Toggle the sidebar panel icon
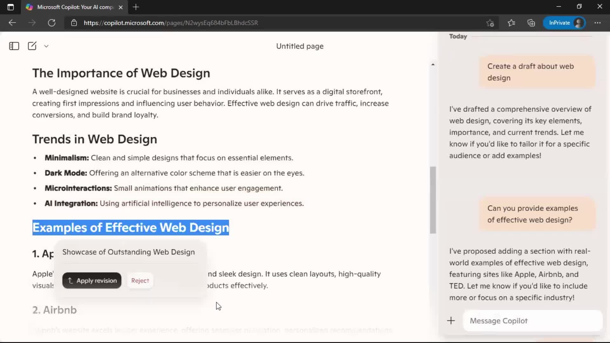 point(14,46)
